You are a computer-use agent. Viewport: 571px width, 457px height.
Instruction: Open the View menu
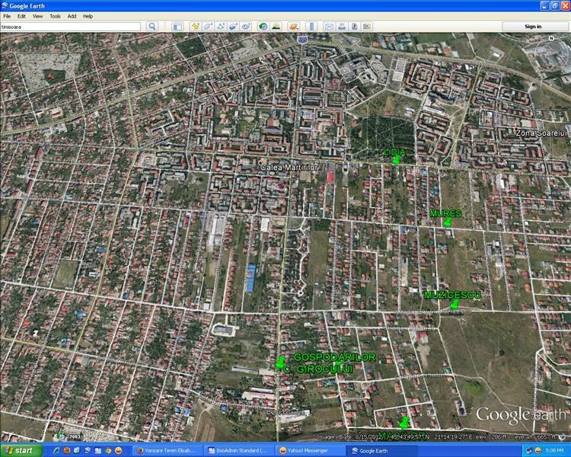pos(37,16)
